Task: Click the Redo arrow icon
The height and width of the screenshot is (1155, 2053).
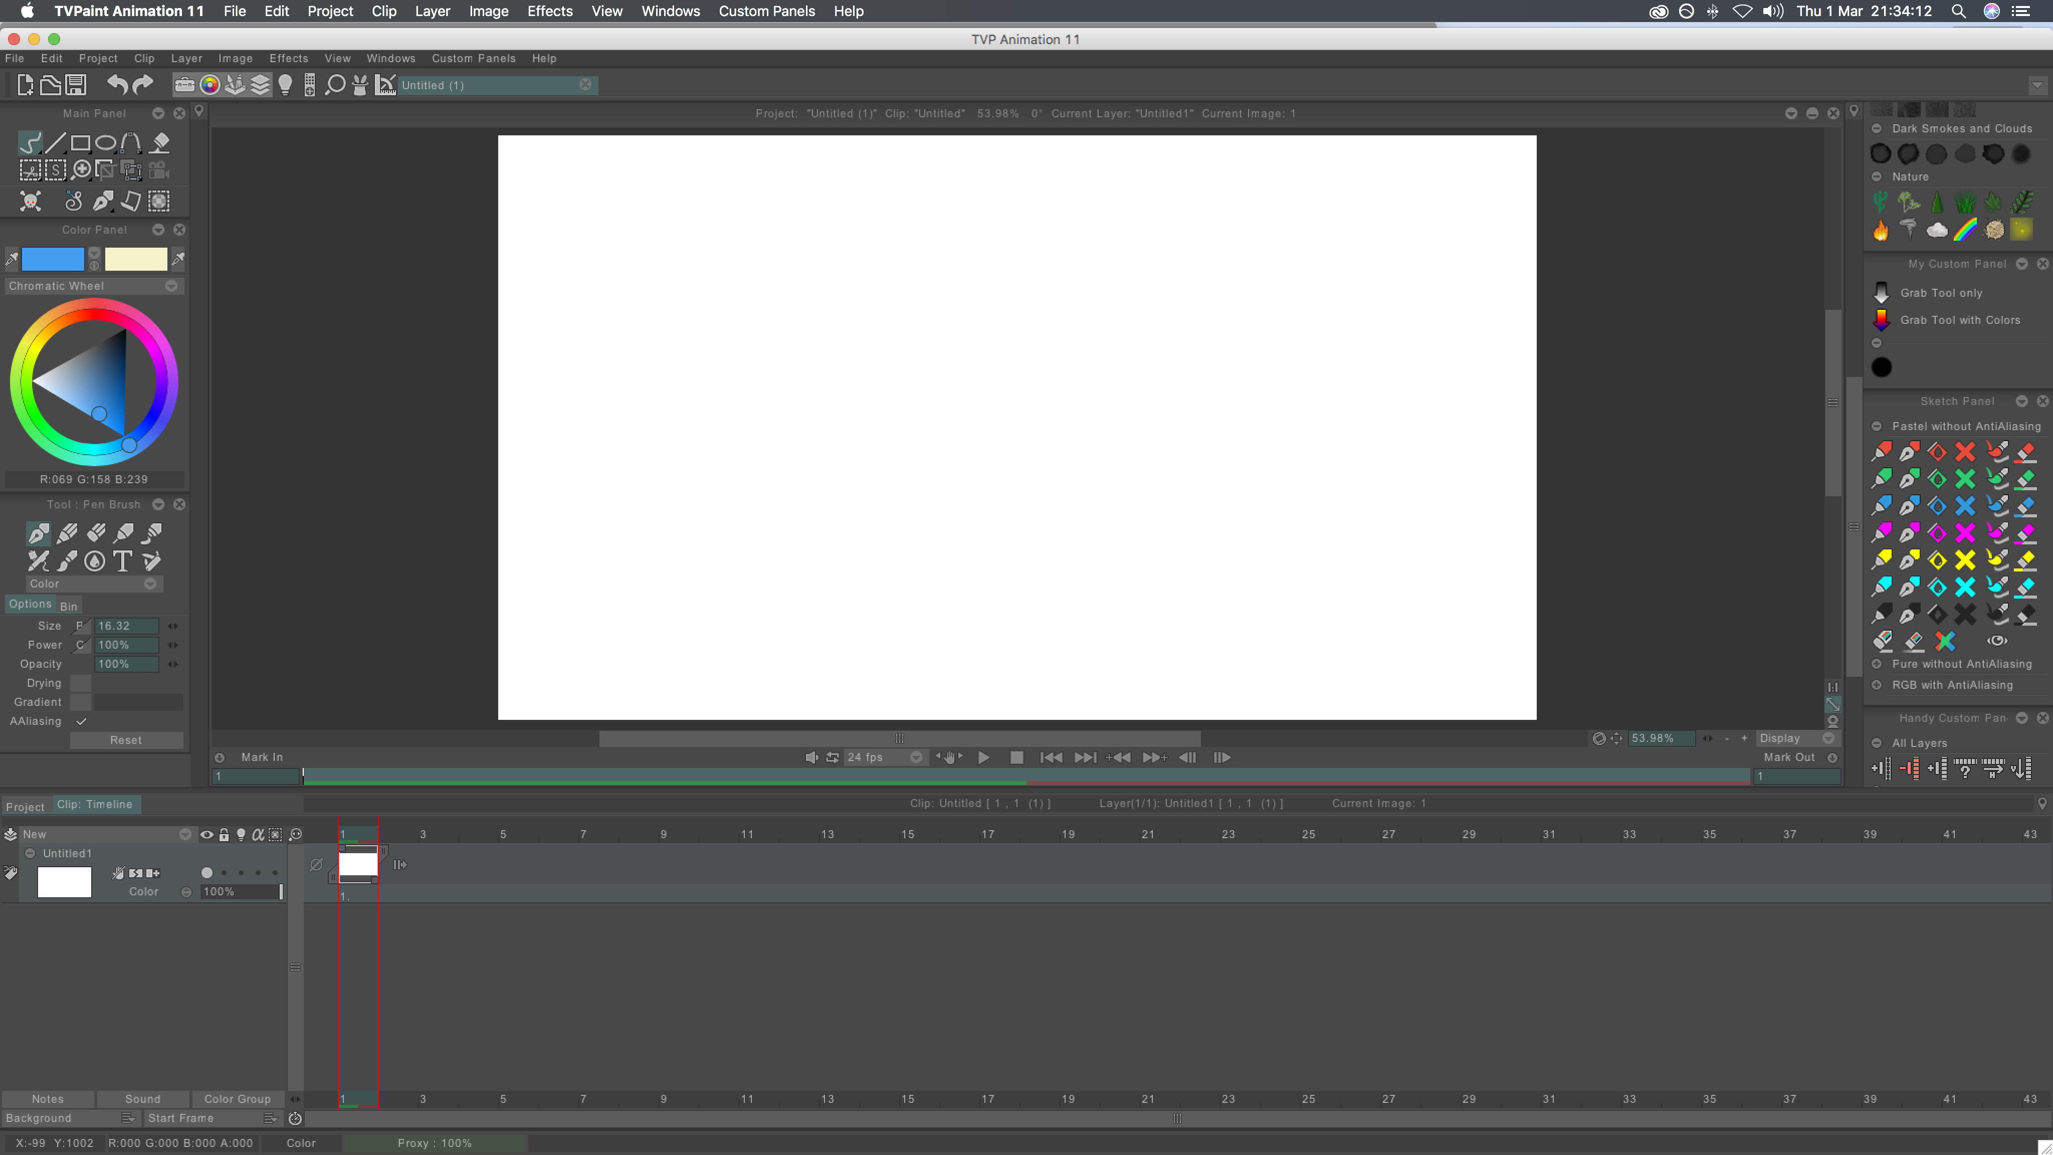Action: [x=143, y=85]
